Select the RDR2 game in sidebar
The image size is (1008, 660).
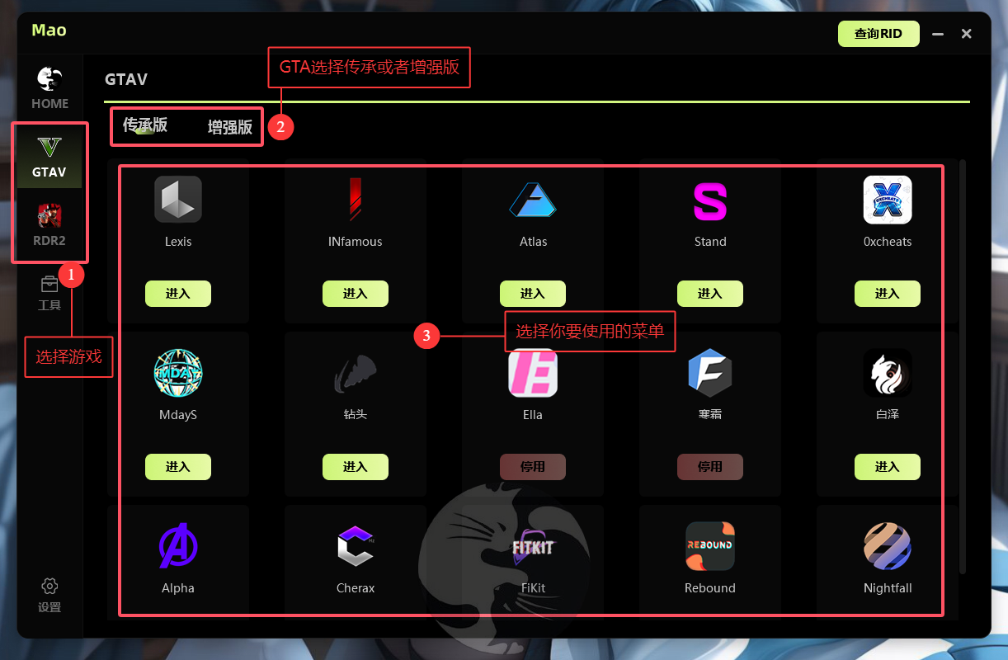49,225
